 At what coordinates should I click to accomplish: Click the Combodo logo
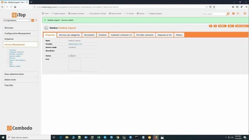coord(19,128)
